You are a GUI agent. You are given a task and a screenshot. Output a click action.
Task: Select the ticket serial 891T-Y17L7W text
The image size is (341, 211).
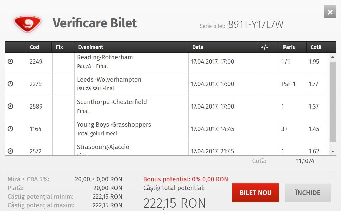[256, 24]
